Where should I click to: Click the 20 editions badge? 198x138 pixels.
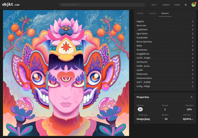140,110
